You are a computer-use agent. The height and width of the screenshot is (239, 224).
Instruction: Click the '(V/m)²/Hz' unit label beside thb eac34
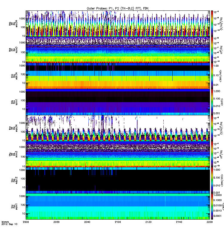tap(221, 24)
